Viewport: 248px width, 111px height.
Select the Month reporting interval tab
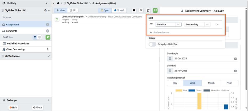211,83
